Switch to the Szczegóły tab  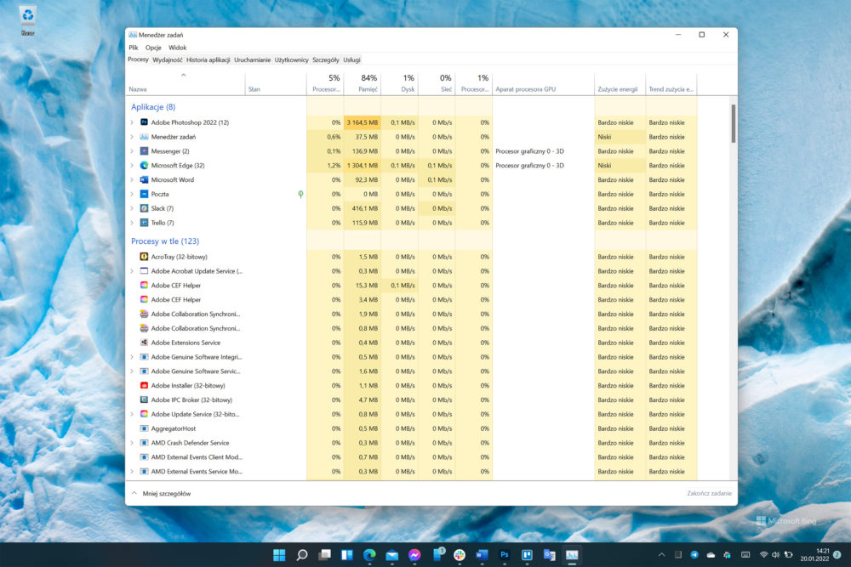click(326, 60)
